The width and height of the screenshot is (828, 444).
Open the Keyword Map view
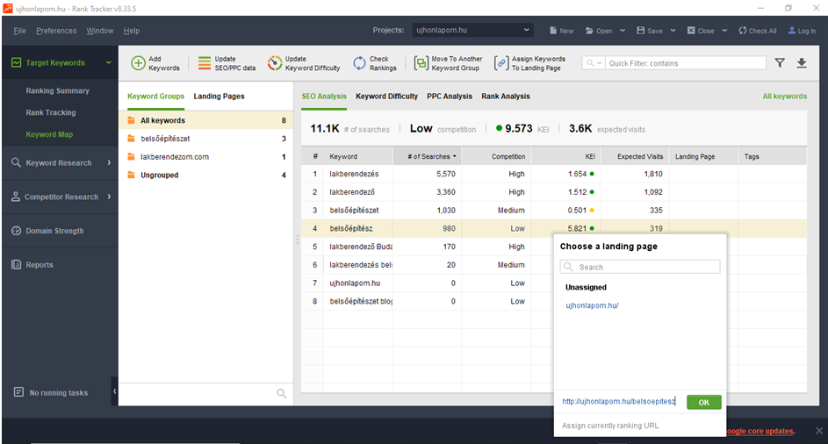click(49, 134)
